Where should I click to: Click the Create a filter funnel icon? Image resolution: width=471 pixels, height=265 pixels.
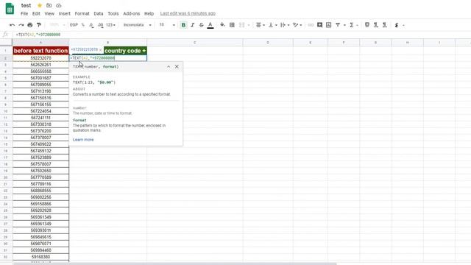click(x=338, y=25)
